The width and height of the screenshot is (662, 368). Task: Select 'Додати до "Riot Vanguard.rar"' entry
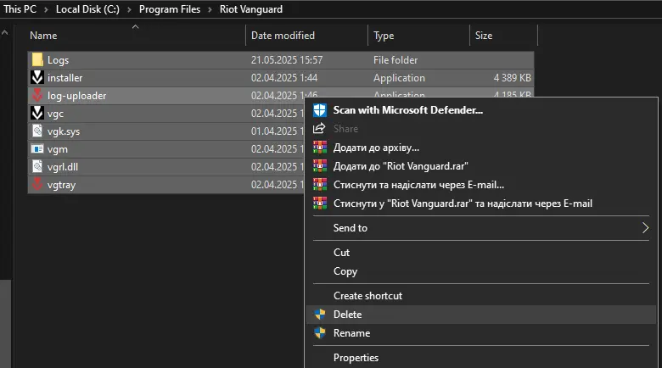pos(481,166)
